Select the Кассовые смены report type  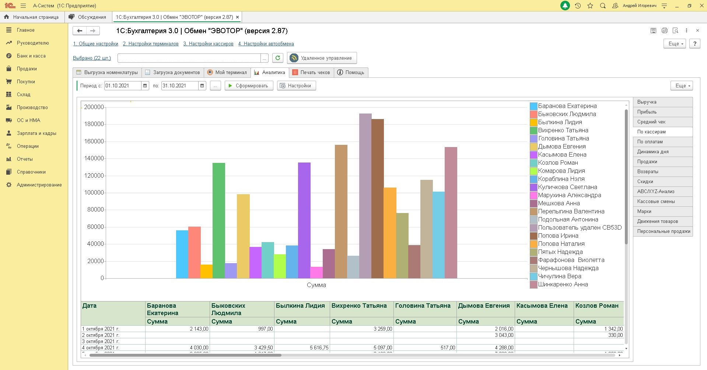click(663, 201)
